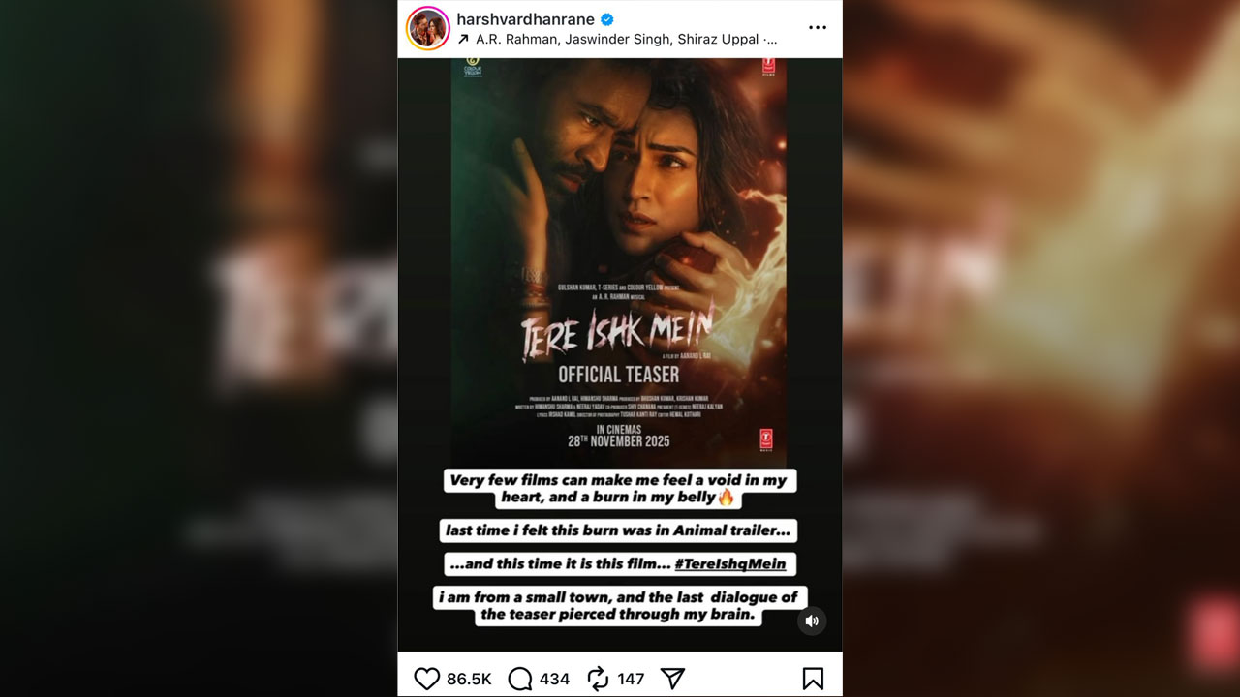Save post with bookmark icon
Image resolution: width=1240 pixels, height=697 pixels.
pos(813,679)
